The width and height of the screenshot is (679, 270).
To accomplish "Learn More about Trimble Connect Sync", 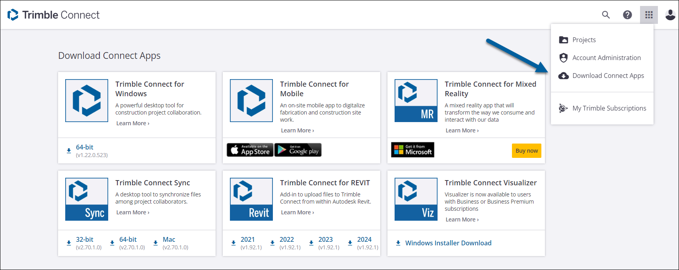I will click(133, 212).
